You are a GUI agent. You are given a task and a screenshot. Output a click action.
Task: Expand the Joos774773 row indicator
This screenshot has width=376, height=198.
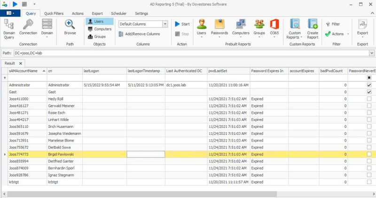coord(5,154)
